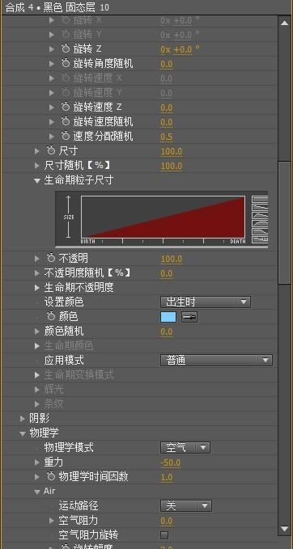
Task: Click the 不透明度随机 value 0.0
Action: (x=167, y=273)
